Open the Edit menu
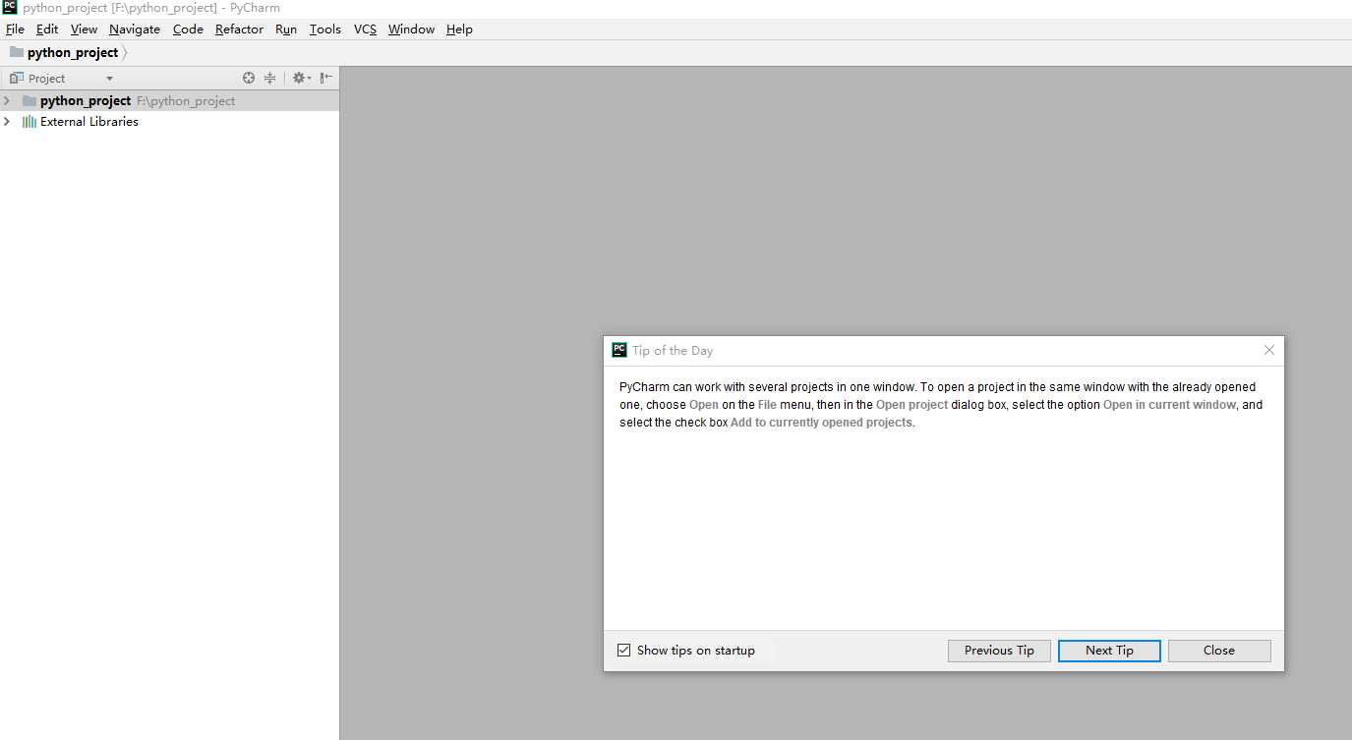This screenshot has width=1352, height=740. (47, 29)
